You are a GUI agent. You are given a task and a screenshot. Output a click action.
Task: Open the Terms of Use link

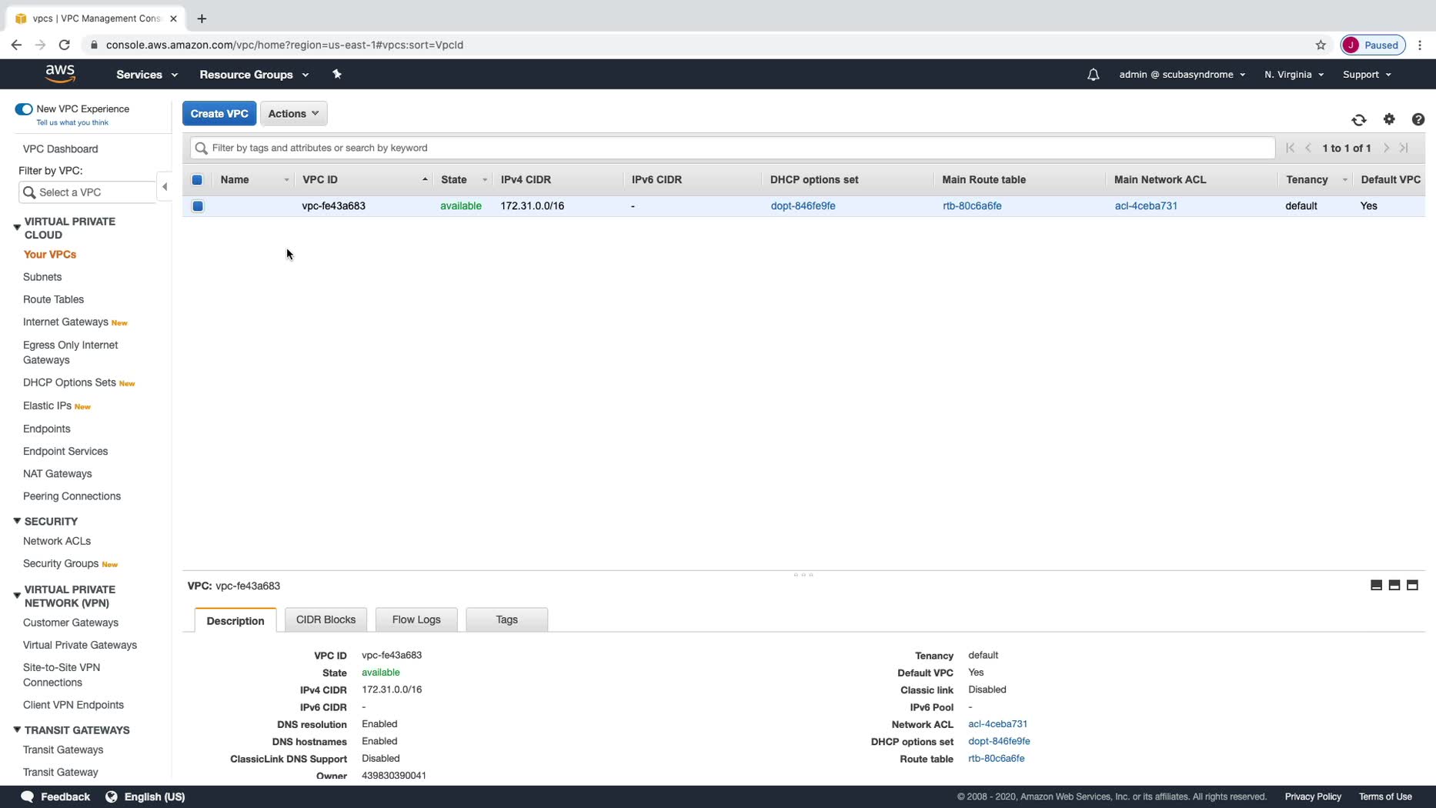(1385, 796)
